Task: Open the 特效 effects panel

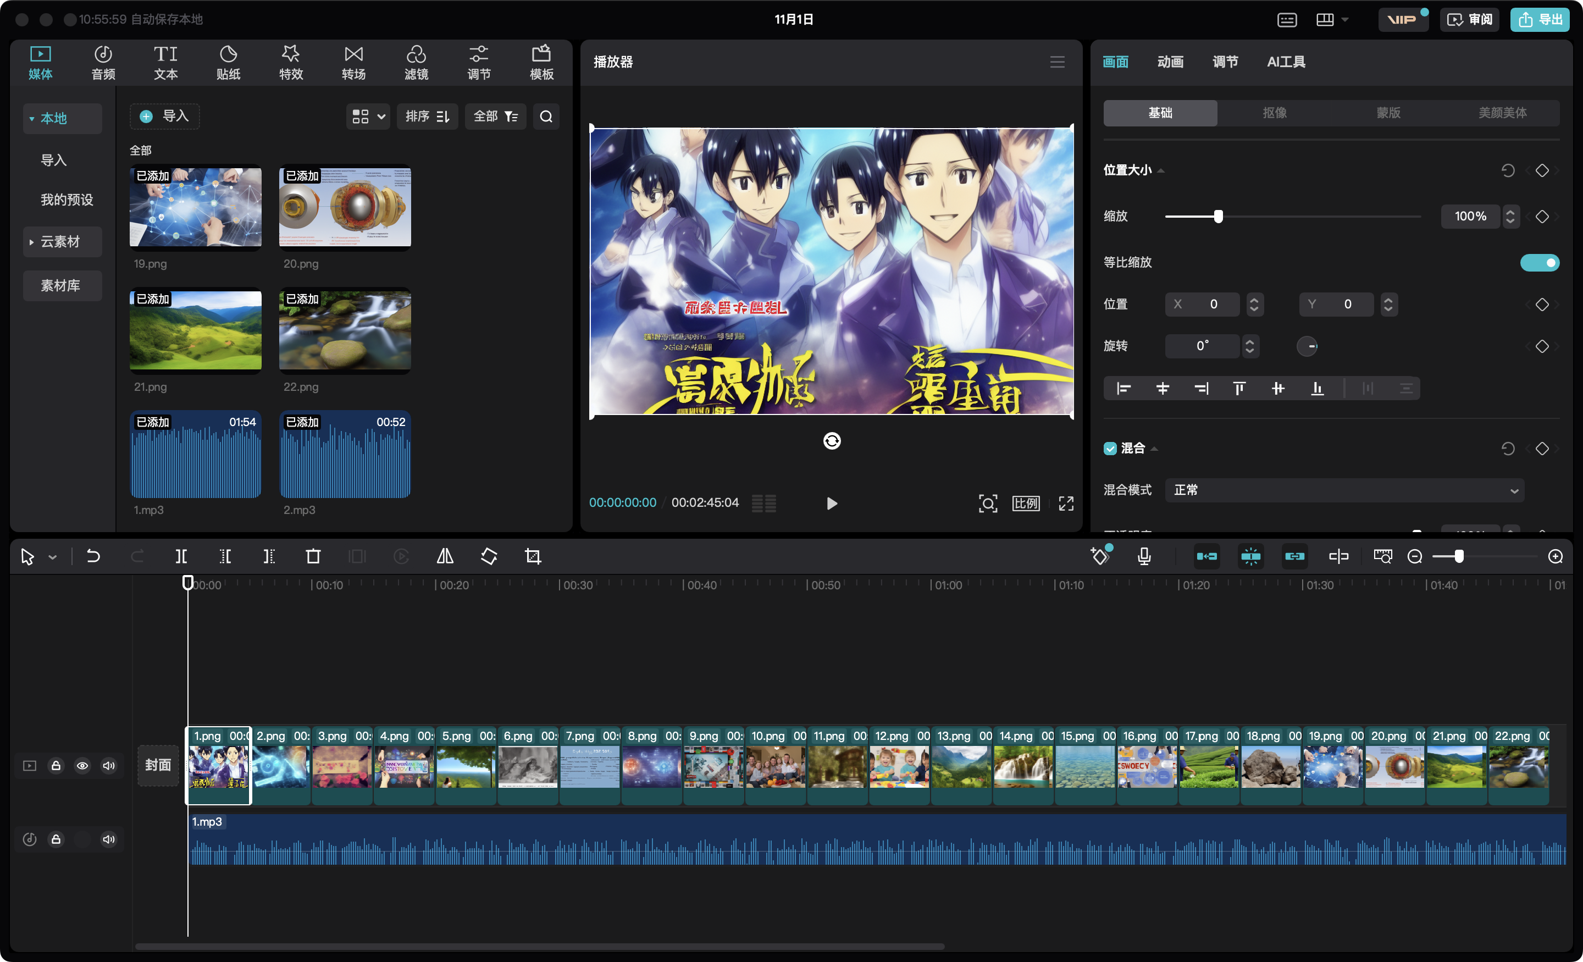Action: (x=291, y=62)
